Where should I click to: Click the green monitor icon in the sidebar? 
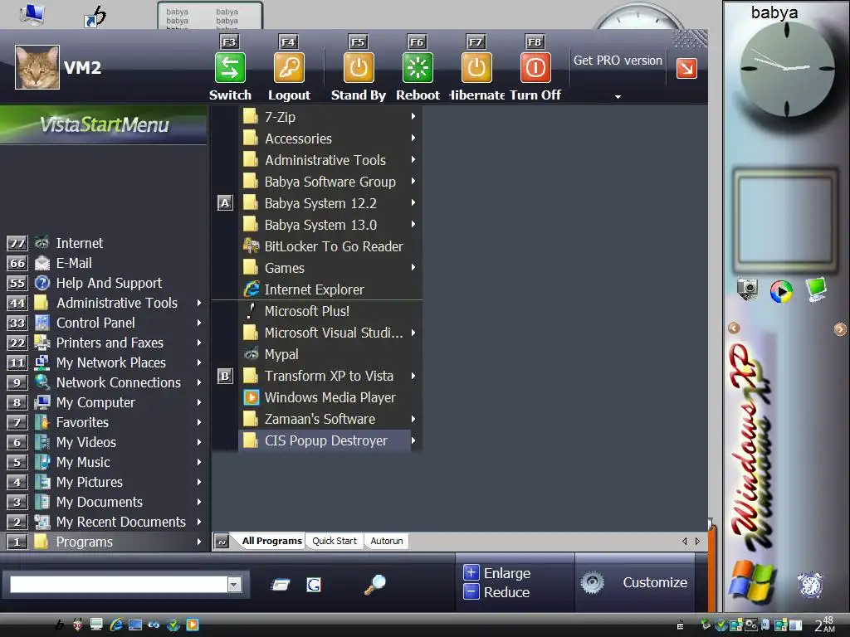816,289
